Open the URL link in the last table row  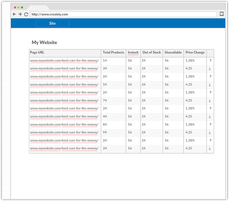64,148
